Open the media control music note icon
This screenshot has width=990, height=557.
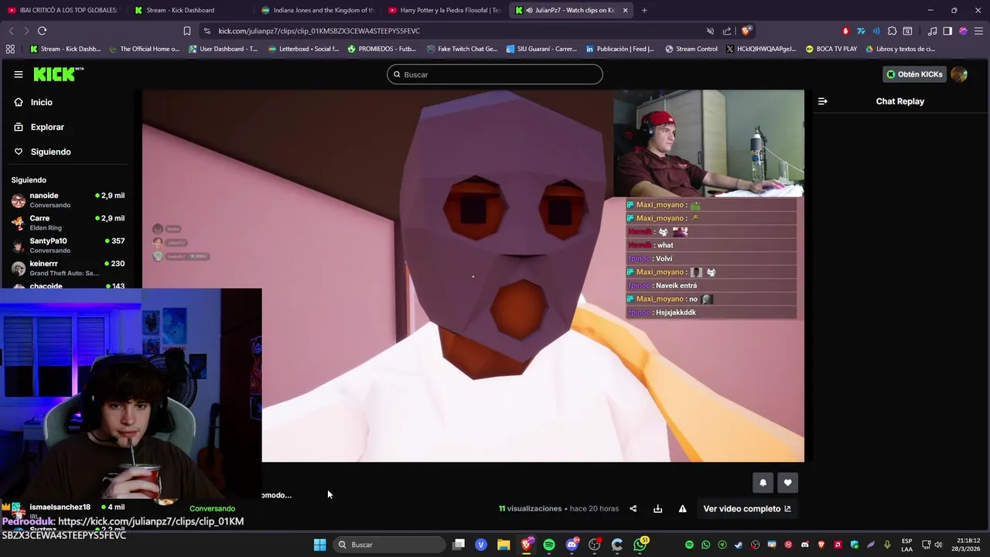pos(932,31)
